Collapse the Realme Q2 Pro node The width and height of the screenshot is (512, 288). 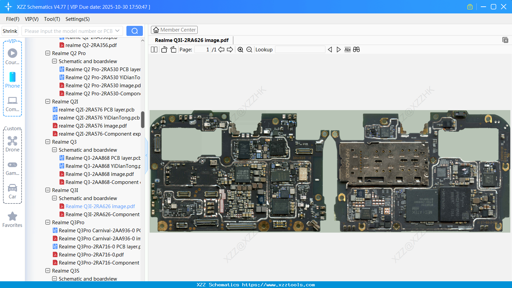[48, 53]
